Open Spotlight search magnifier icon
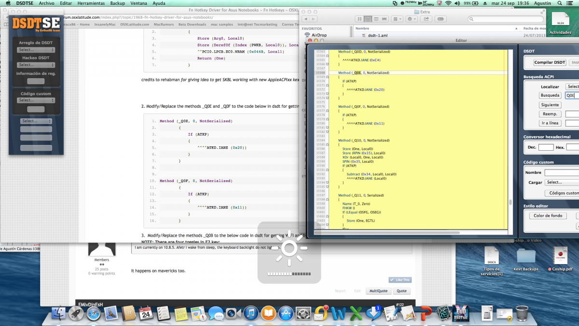This screenshot has height=326, width=579. (560, 3)
